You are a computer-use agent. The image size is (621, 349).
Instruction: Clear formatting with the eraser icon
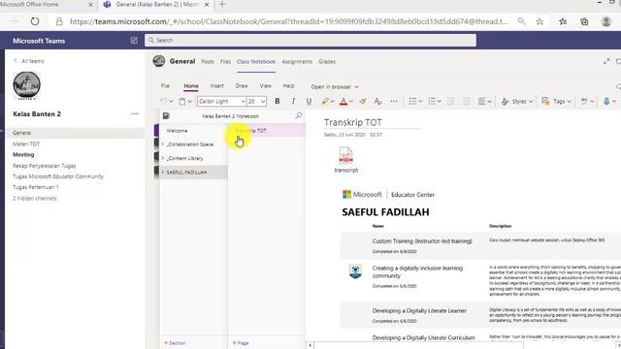coord(377,101)
